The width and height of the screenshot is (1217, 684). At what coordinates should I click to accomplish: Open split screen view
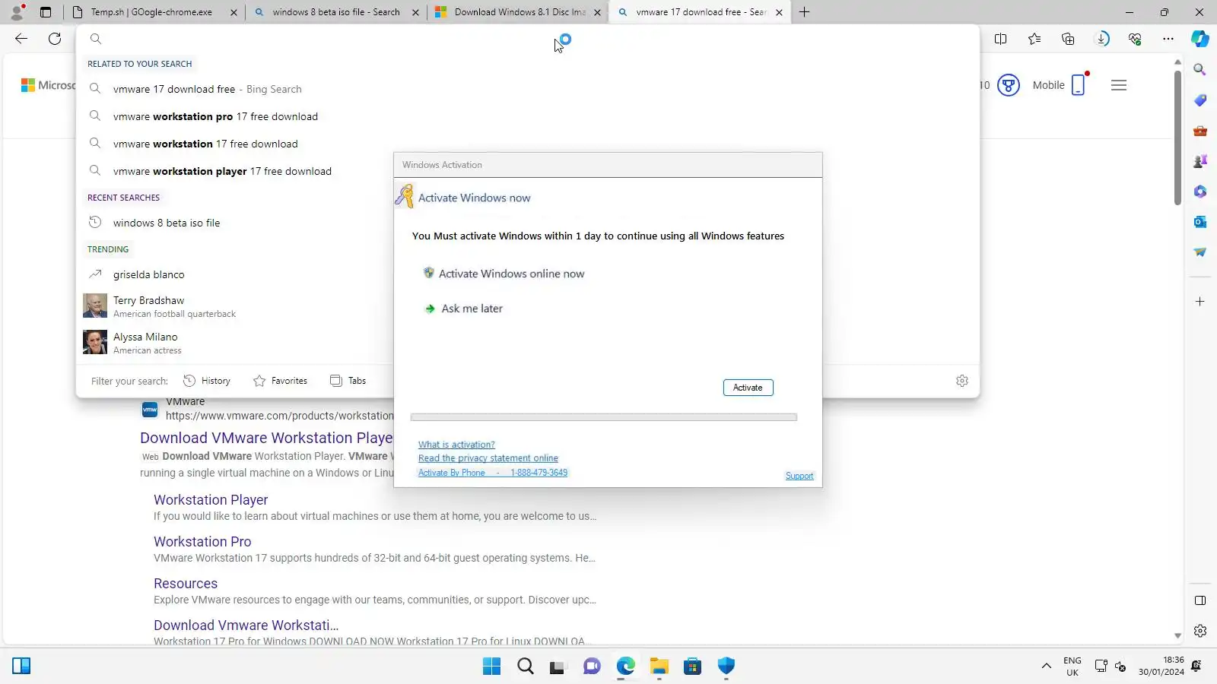pos(1001,39)
